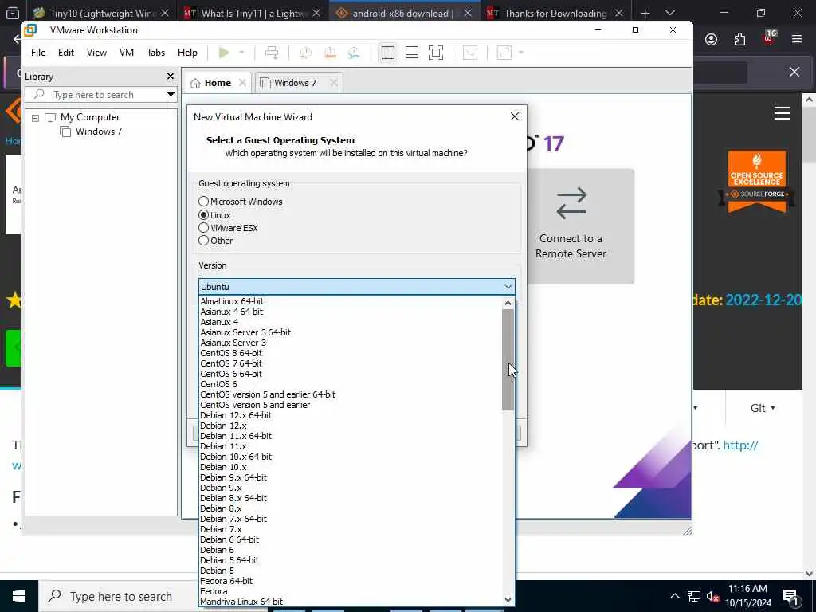This screenshot has height=612, width=816.
Task: Click the website hamburger menu icon
Action: tap(783, 113)
